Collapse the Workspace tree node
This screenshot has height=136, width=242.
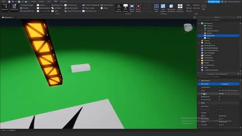point(199,23)
